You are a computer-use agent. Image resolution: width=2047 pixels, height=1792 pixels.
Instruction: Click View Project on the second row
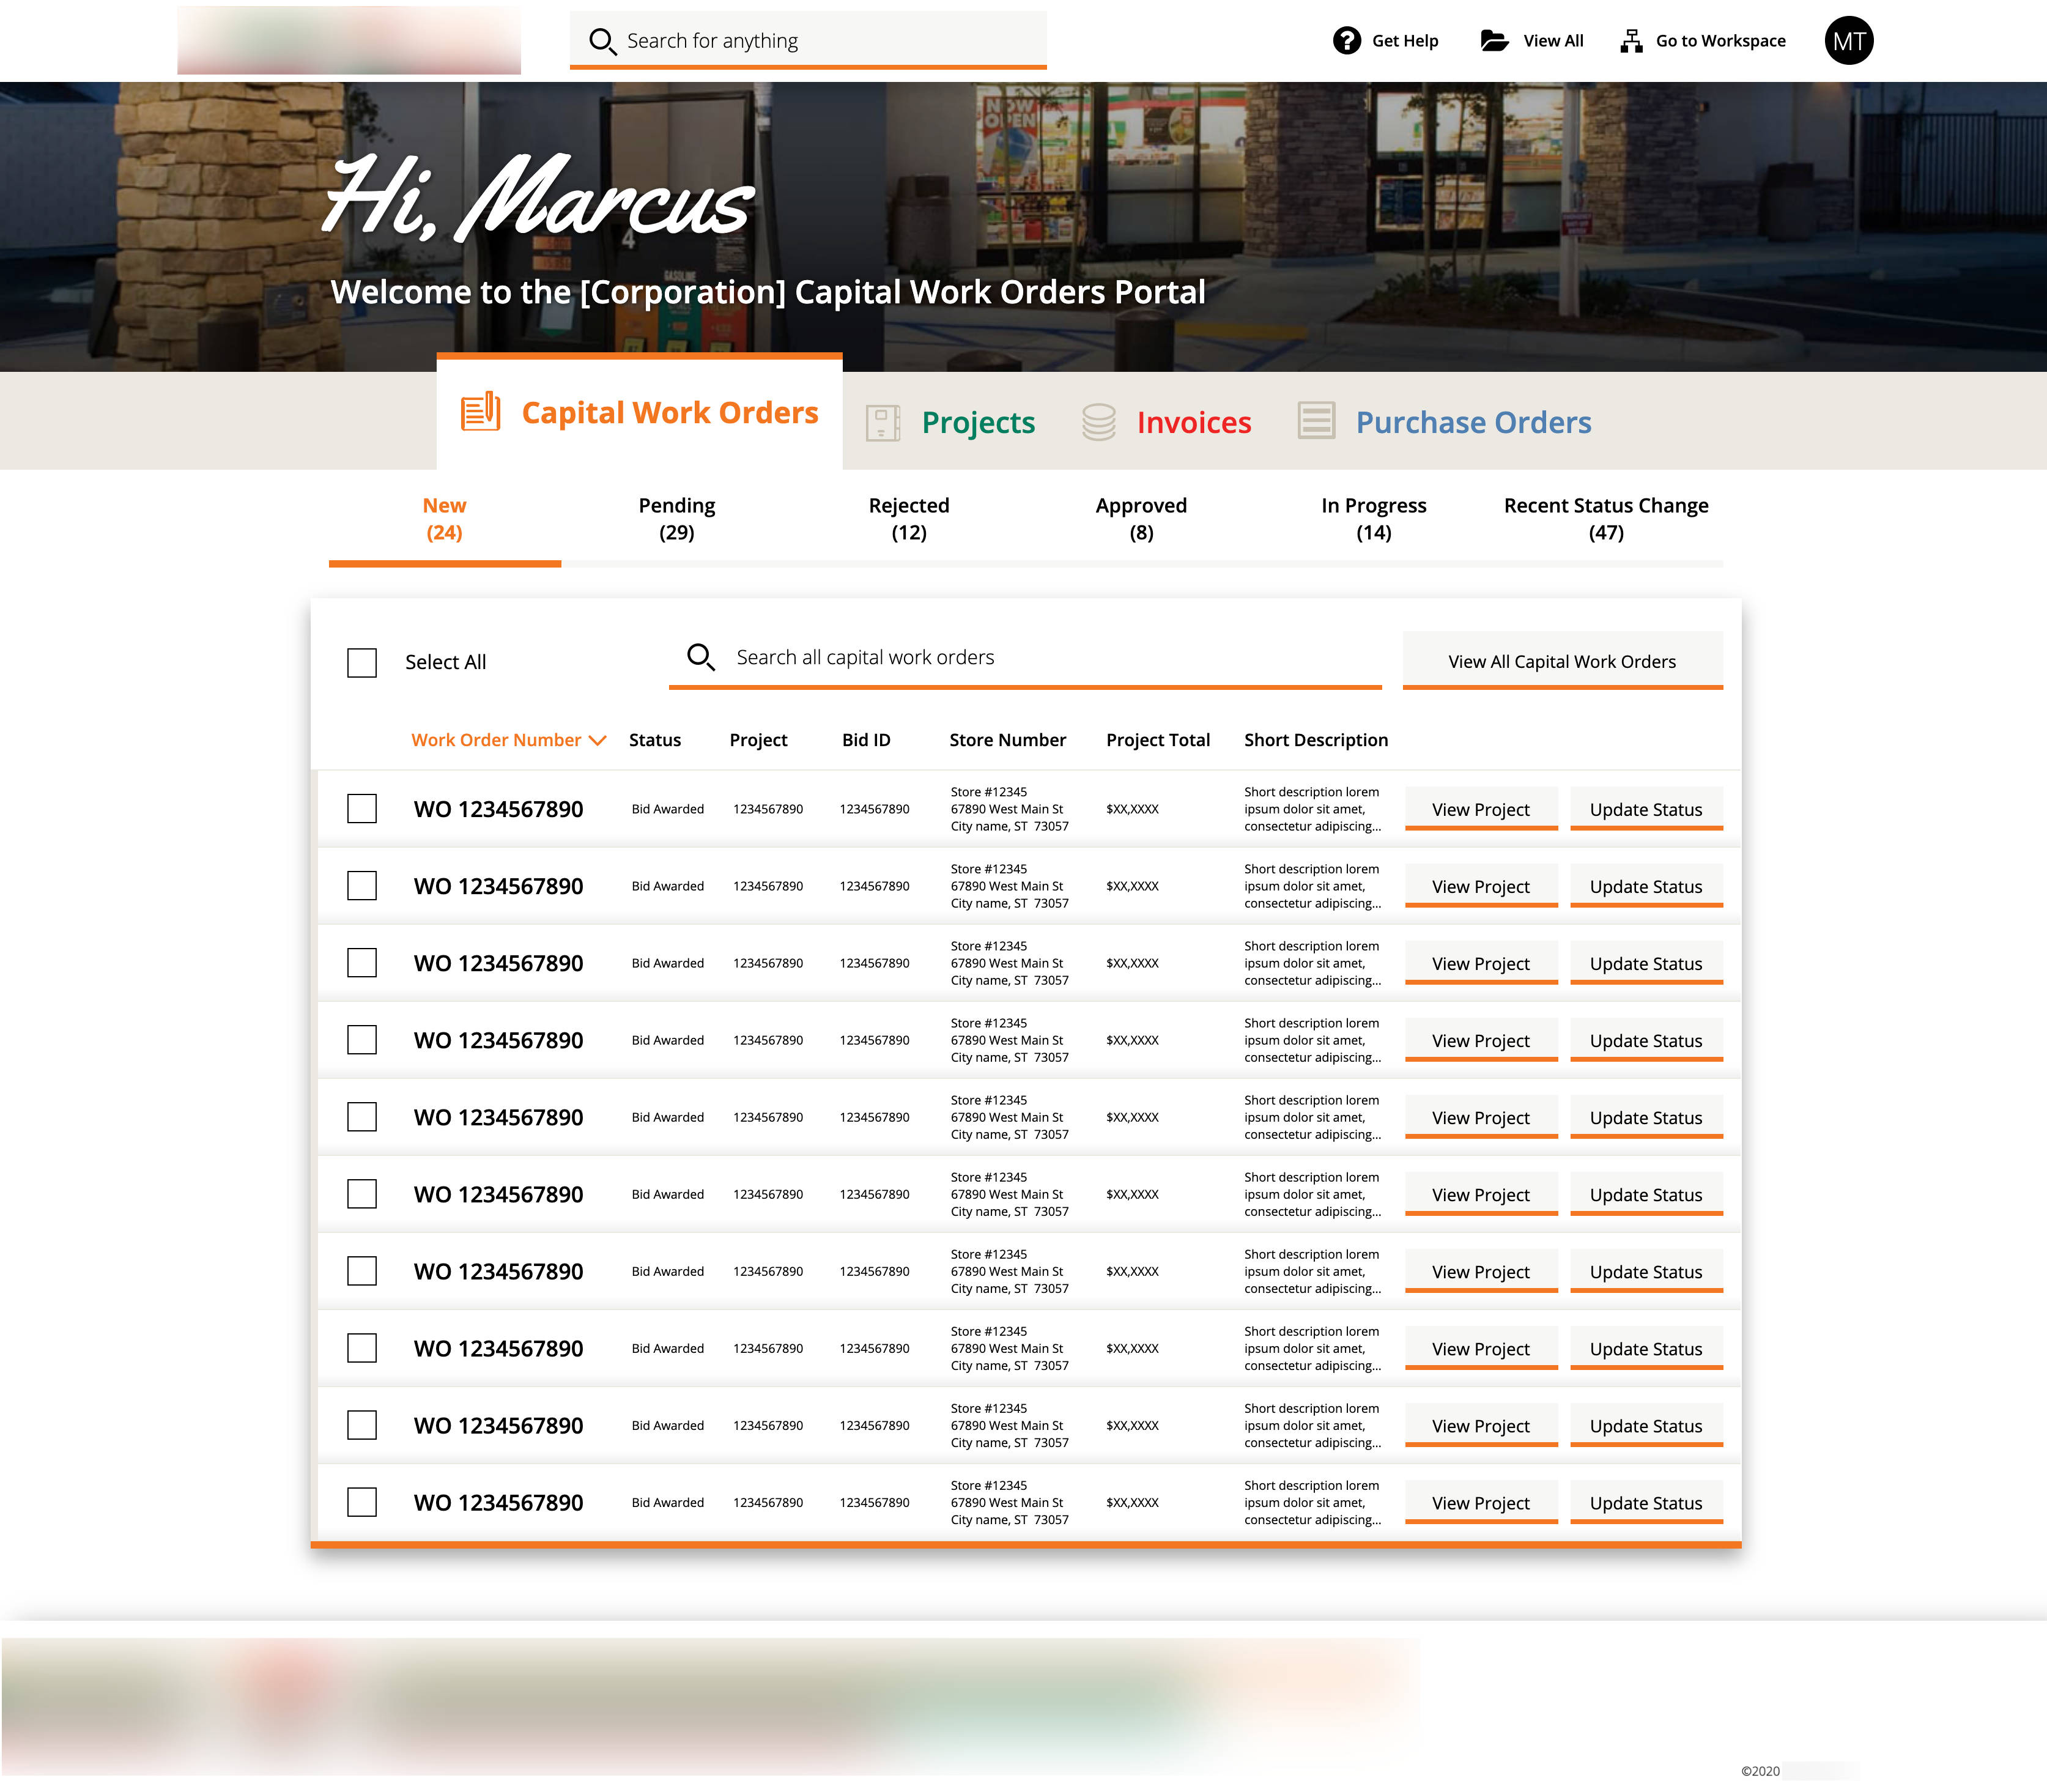[1480, 886]
